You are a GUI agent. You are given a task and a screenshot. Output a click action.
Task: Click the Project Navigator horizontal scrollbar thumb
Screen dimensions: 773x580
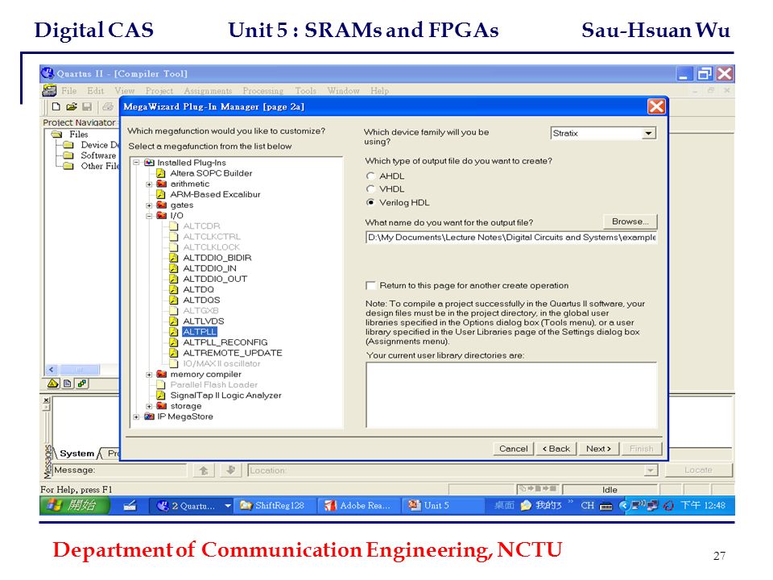pos(80,370)
